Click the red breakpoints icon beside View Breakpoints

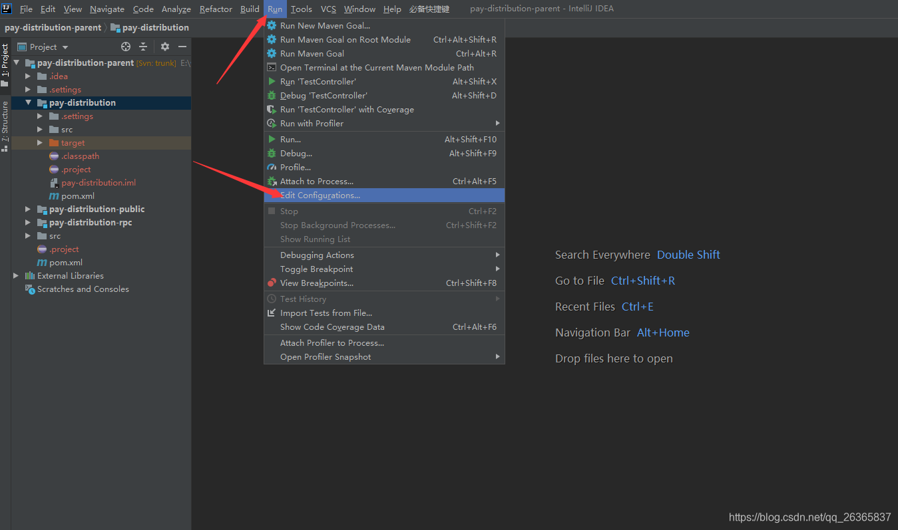272,283
